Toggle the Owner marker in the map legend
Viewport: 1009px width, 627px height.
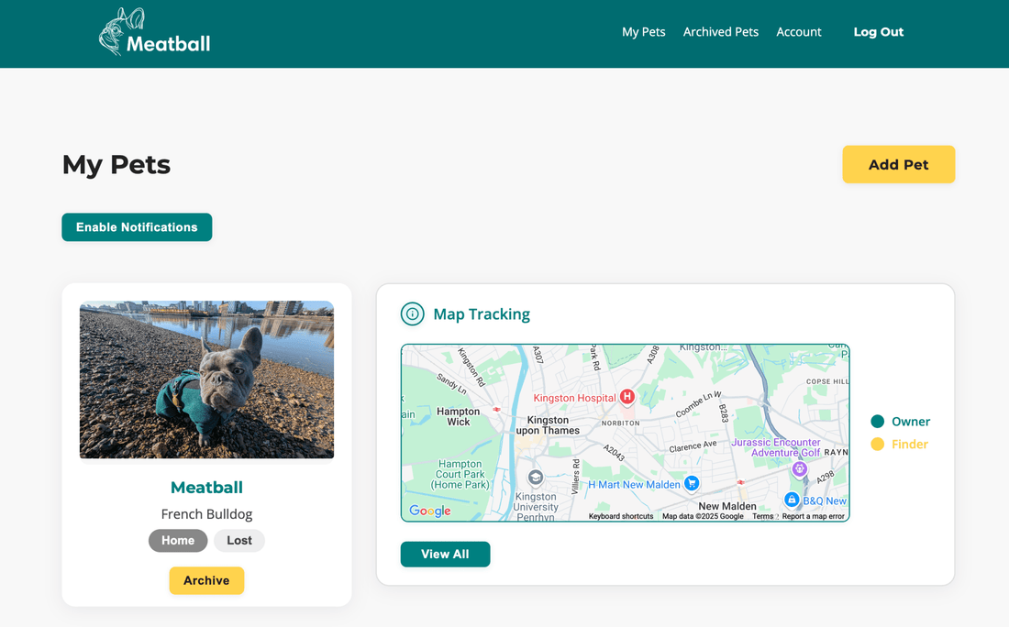point(879,421)
